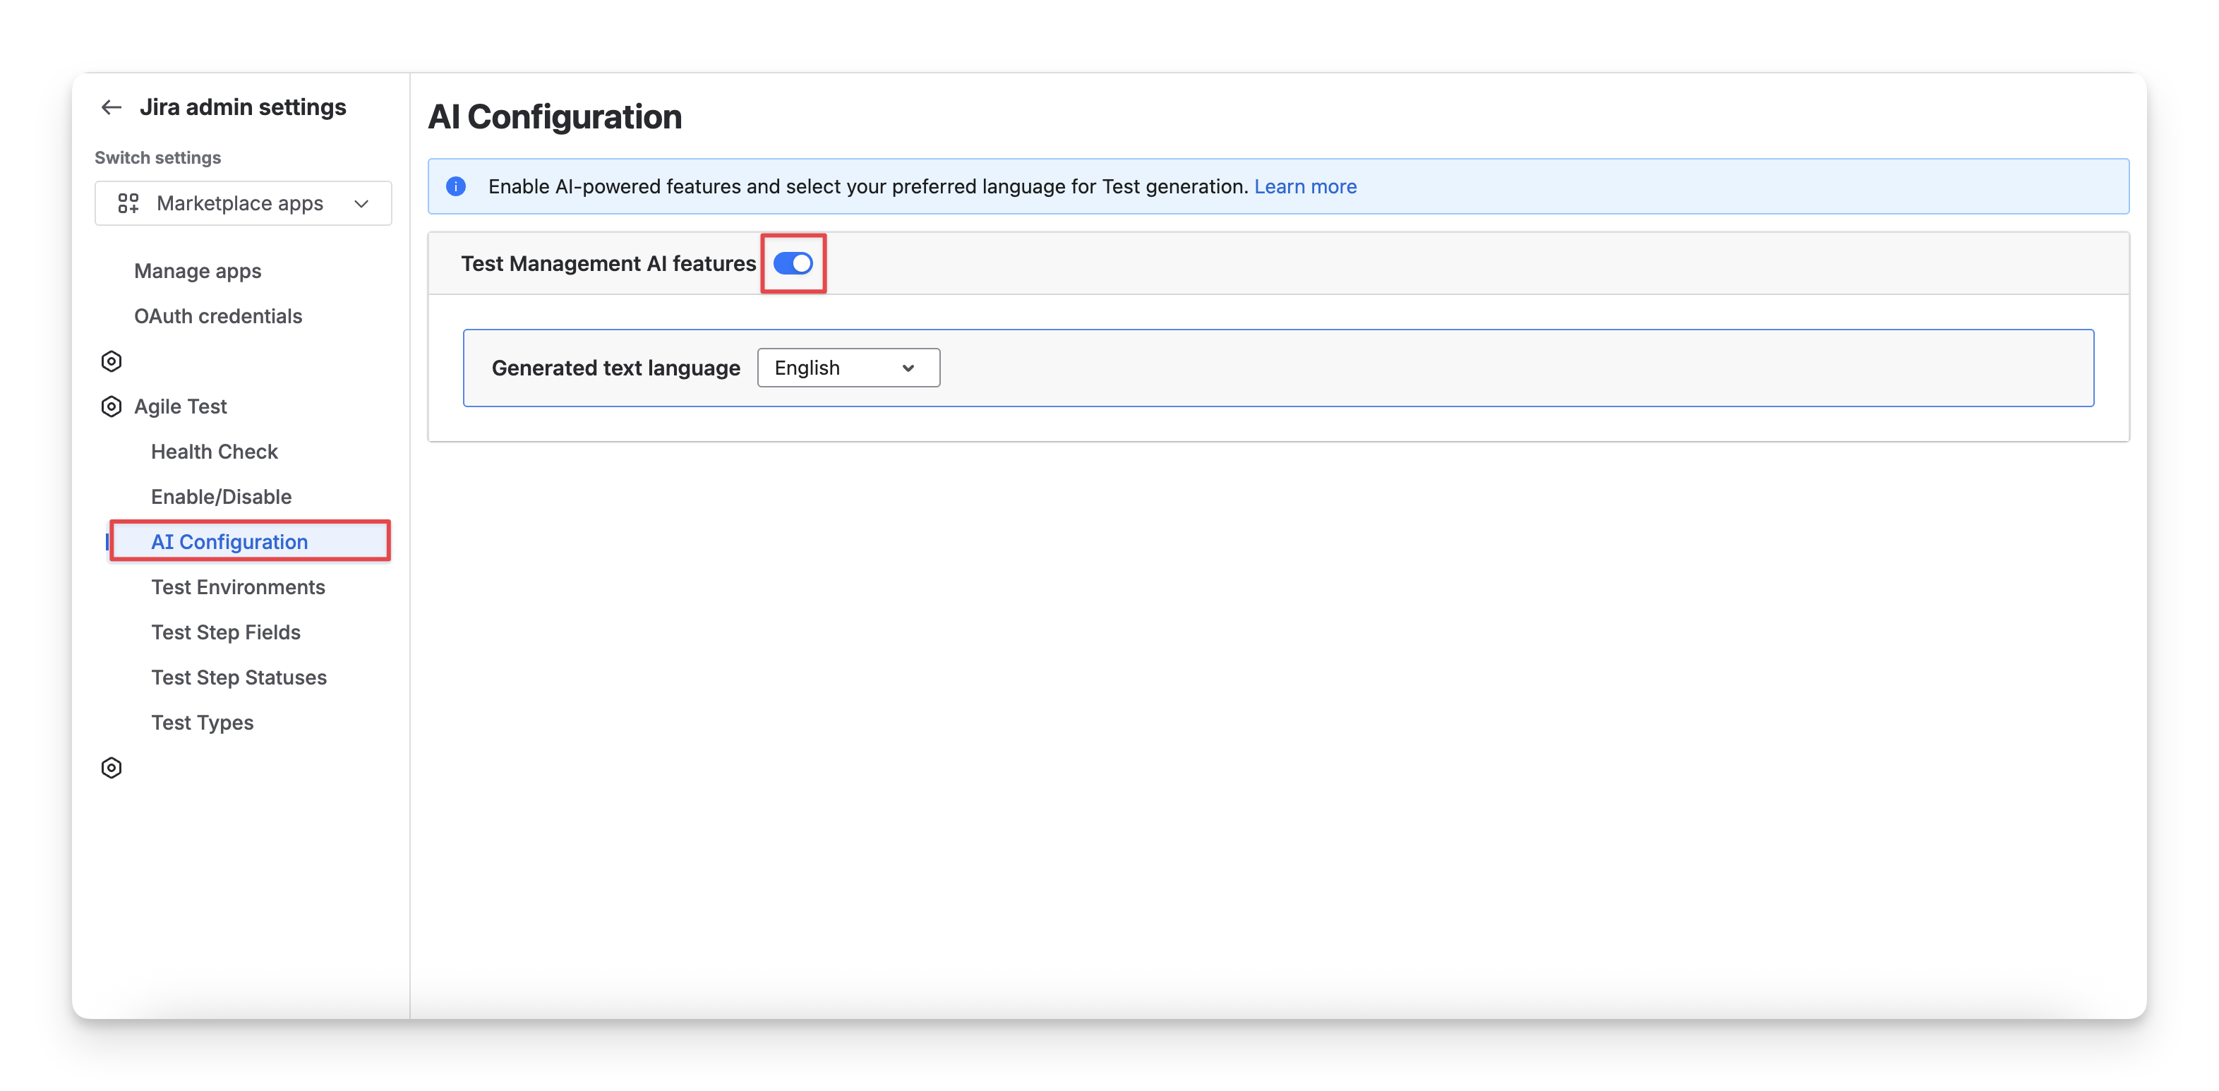This screenshot has width=2219, height=1091.
Task: Click the back arrow beside Jira admin settings
Action: tap(111, 107)
